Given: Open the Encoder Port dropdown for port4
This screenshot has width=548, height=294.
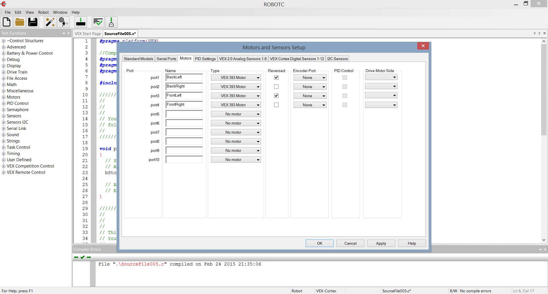Looking at the screenshot, I should (310, 105).
